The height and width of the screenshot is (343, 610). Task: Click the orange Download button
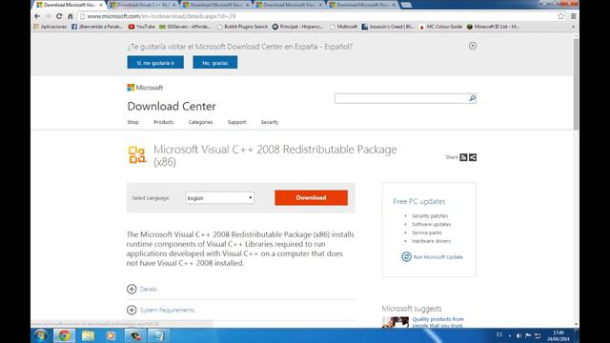click(x=312, y=197)
